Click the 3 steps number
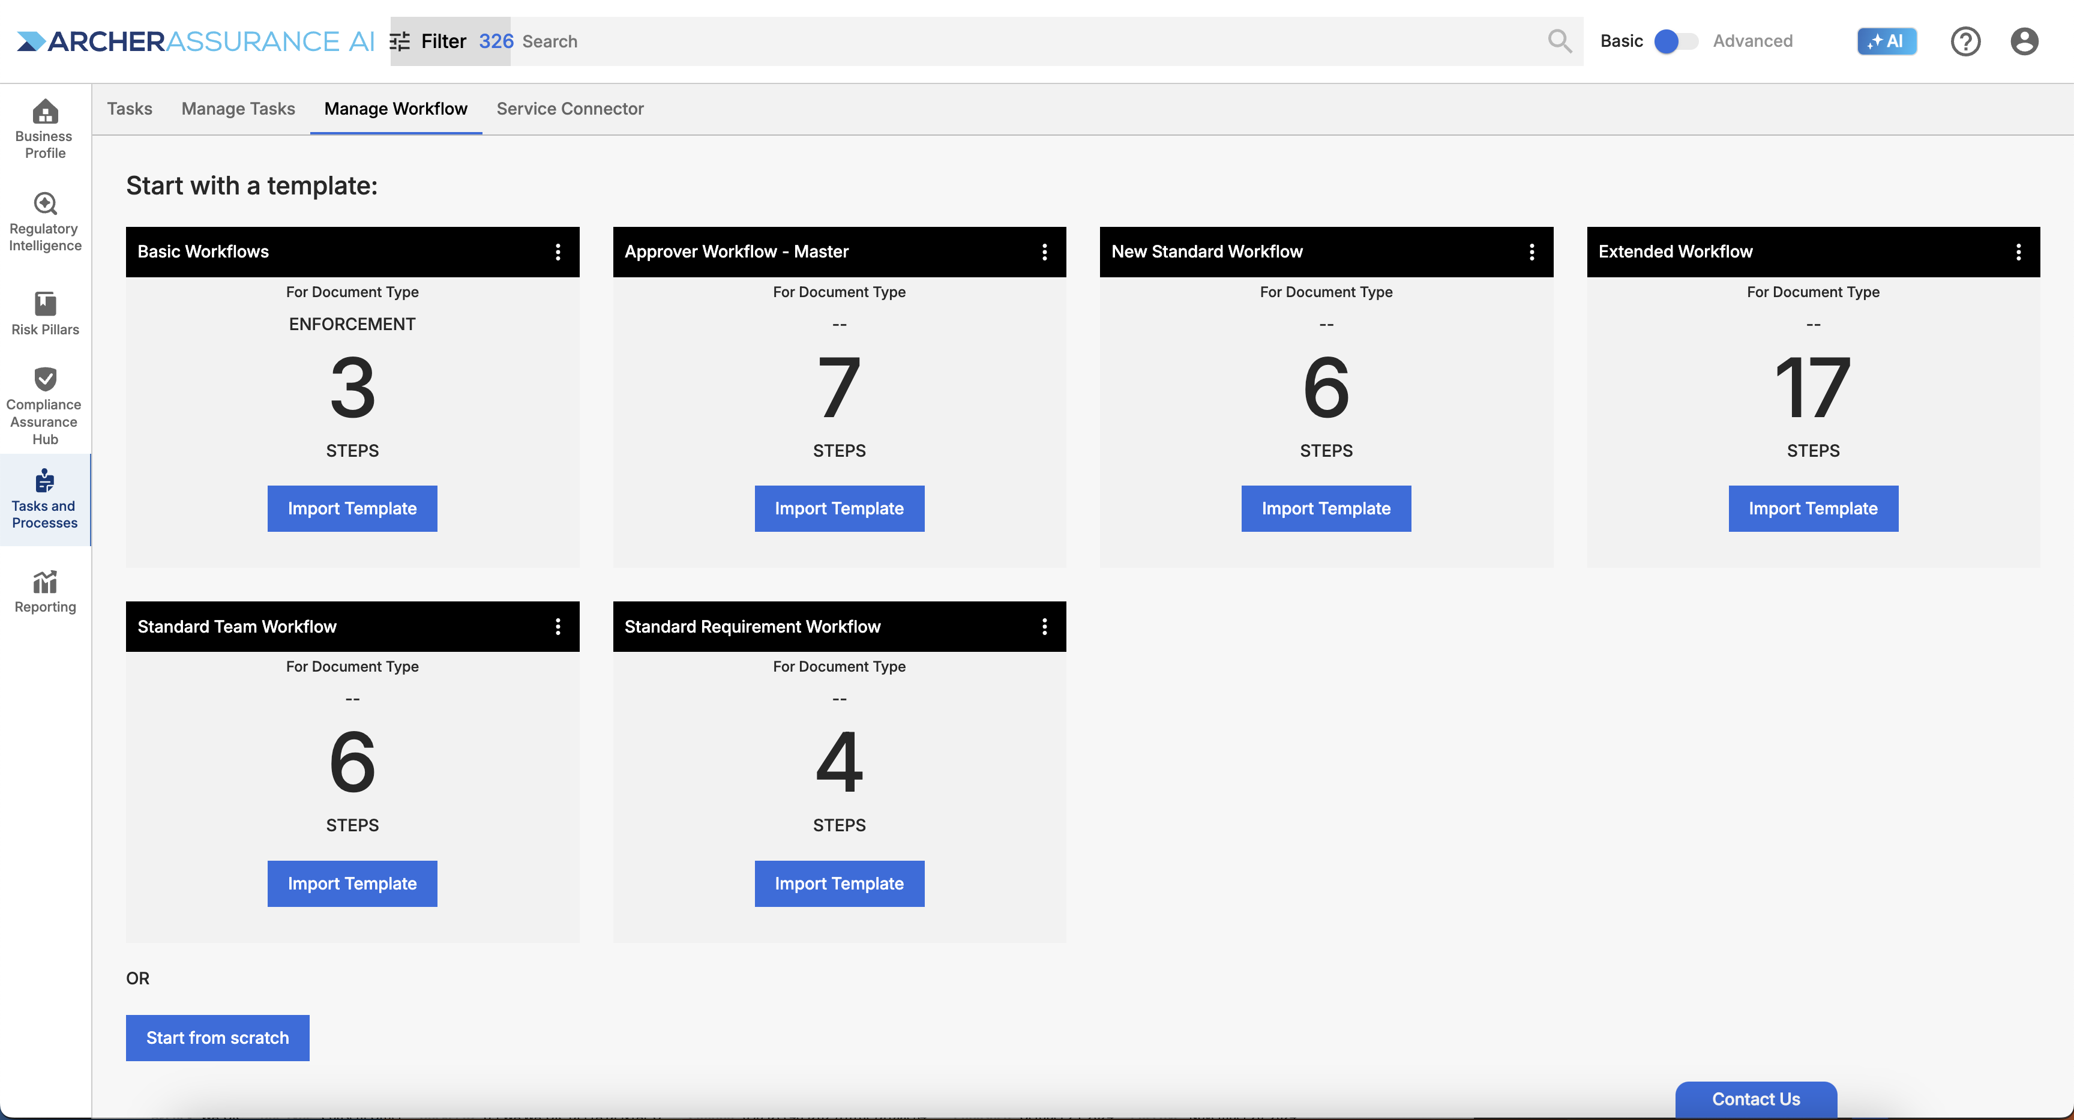The image size is (2074, 1120). click(x=352, y=388)
